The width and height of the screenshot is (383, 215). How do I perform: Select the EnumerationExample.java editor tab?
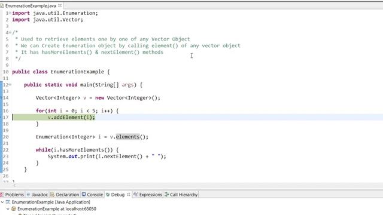[31, 5]
